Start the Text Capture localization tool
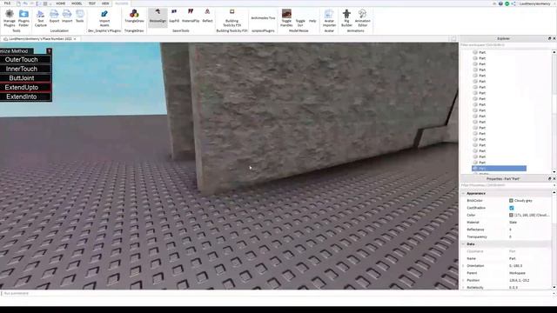This screenshot has height=313, width=557. [41, 18]
